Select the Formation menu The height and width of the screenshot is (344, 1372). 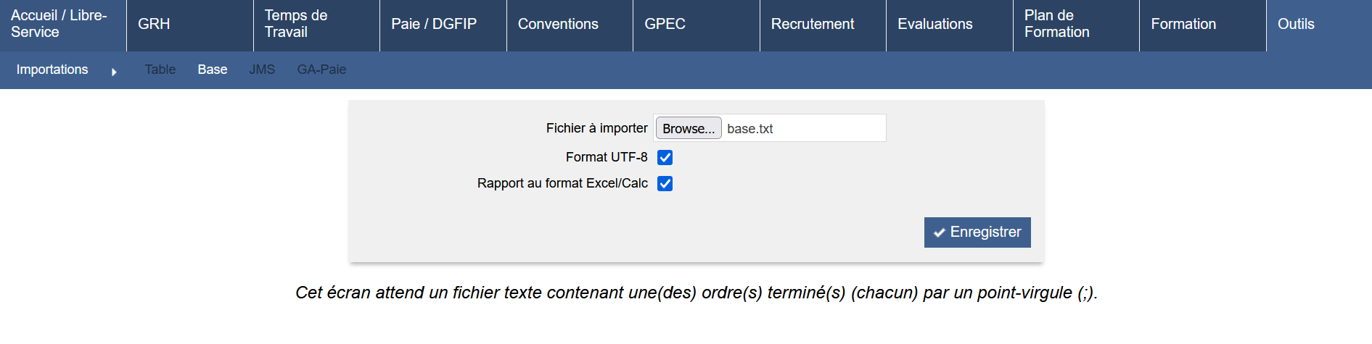(1183, 24)
